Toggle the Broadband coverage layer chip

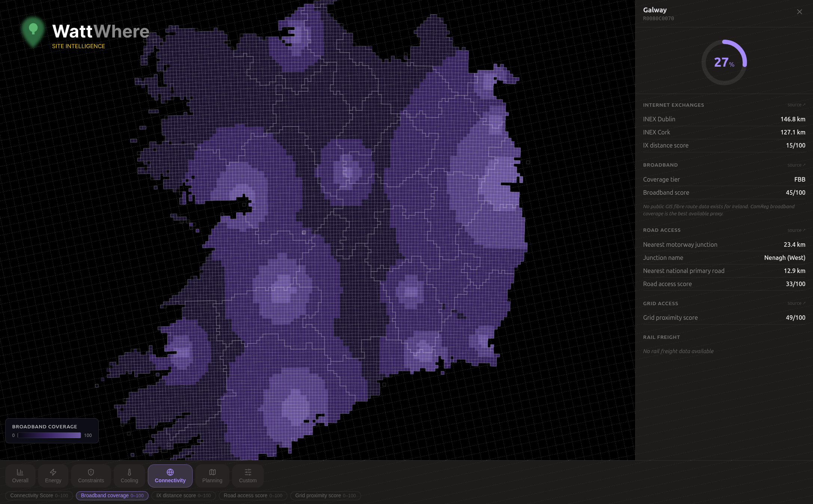[x=112, y=495]
